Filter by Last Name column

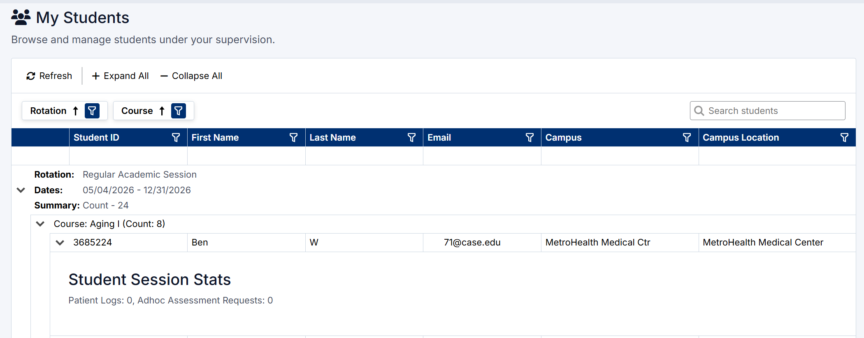(411, 138)
